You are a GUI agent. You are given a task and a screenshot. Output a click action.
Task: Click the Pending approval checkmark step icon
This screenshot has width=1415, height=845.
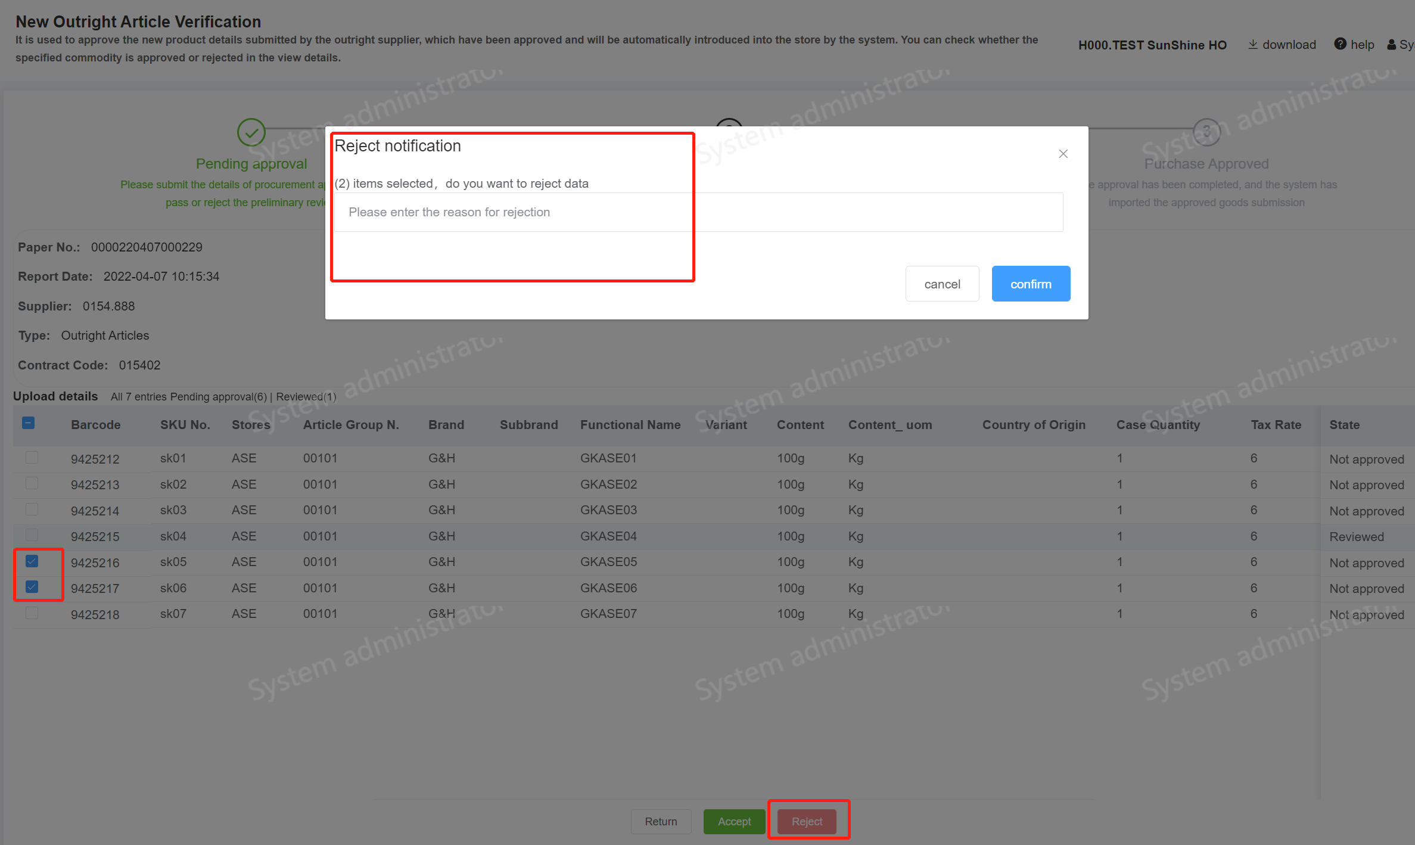point(251,132)
